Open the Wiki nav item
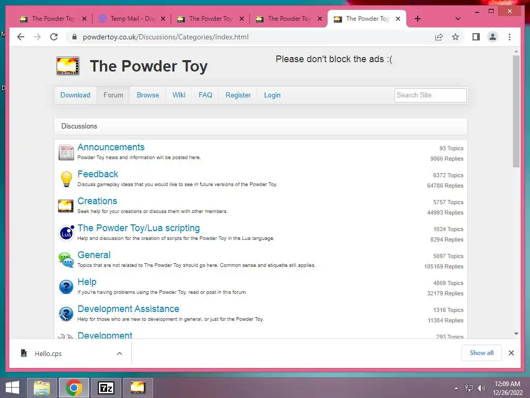Screen dimensions: 530x398 pyautogui.click(x=179, y=95)
